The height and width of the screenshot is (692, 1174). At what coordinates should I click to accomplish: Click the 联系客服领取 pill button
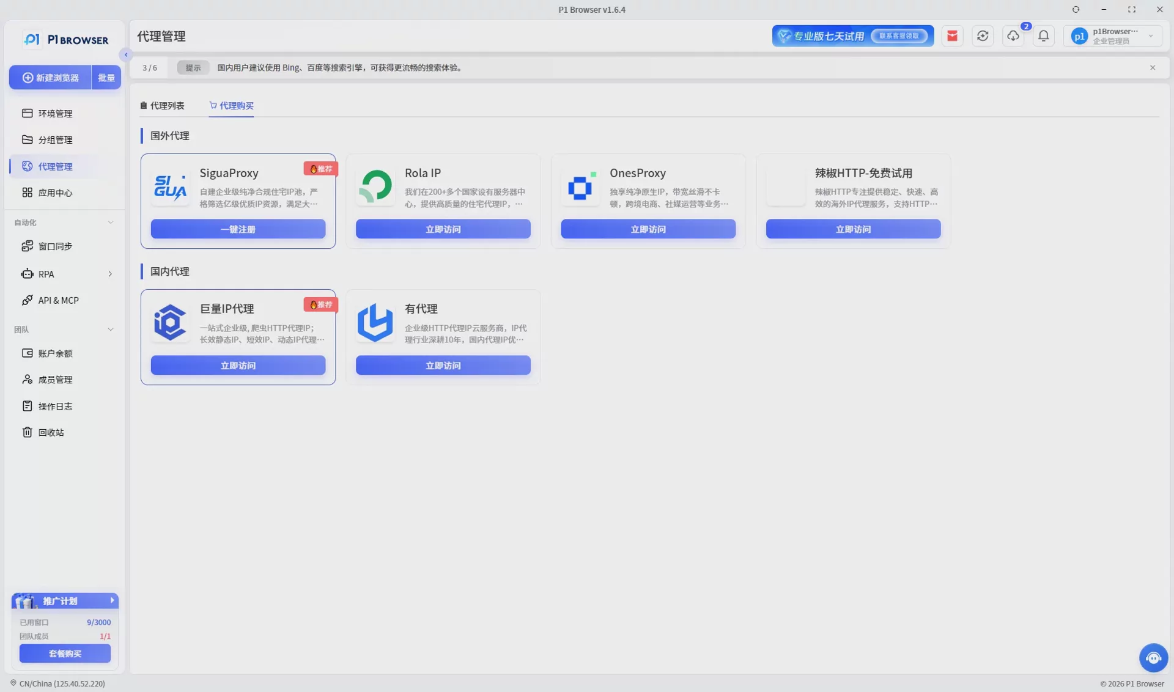[899, 36]
